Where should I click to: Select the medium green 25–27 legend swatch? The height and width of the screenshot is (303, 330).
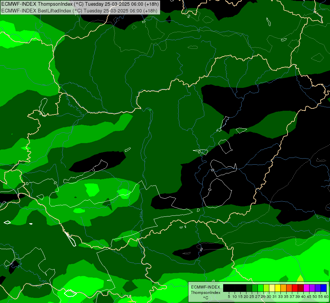click(255, 288)
